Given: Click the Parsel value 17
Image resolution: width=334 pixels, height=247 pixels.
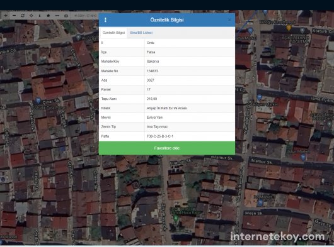Looking at the screenshot, I should pos(149,89).
